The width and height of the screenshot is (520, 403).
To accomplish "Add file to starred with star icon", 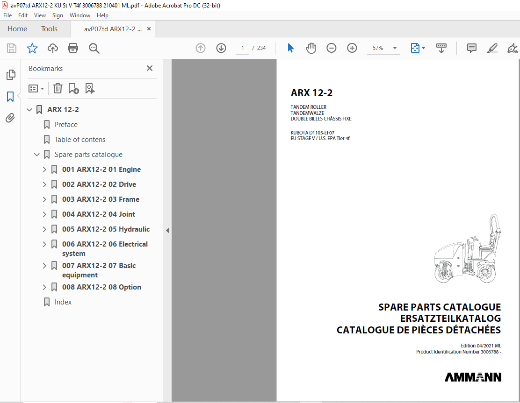I will pos(32,49).
